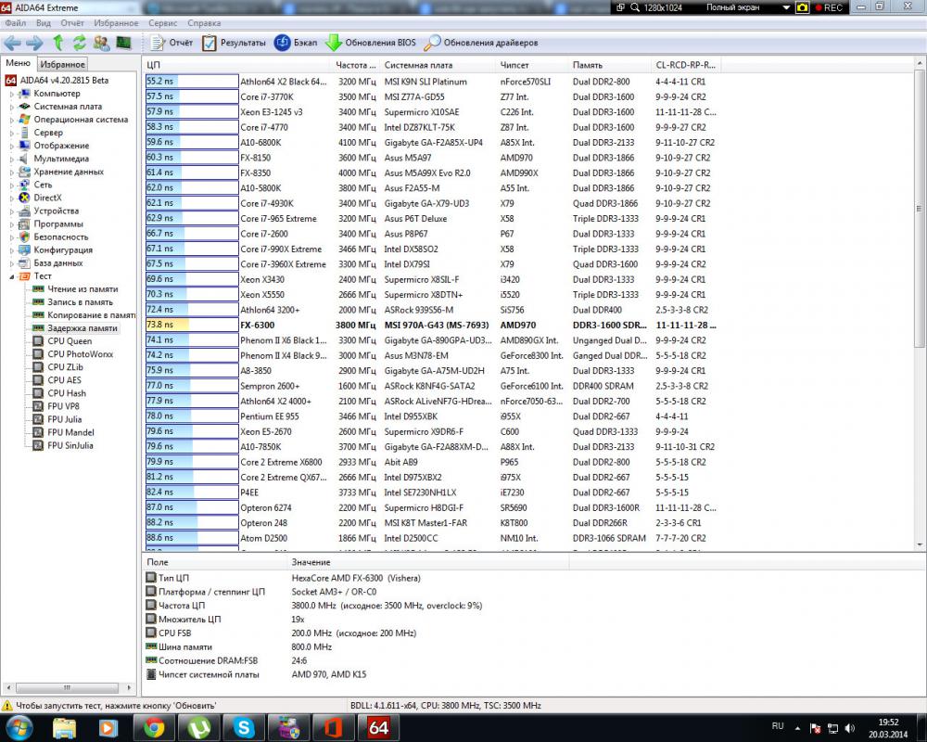Select the CPU PhotoWorxx test item
The height and width of the screenshot is (742, 927).
[80, 354]
